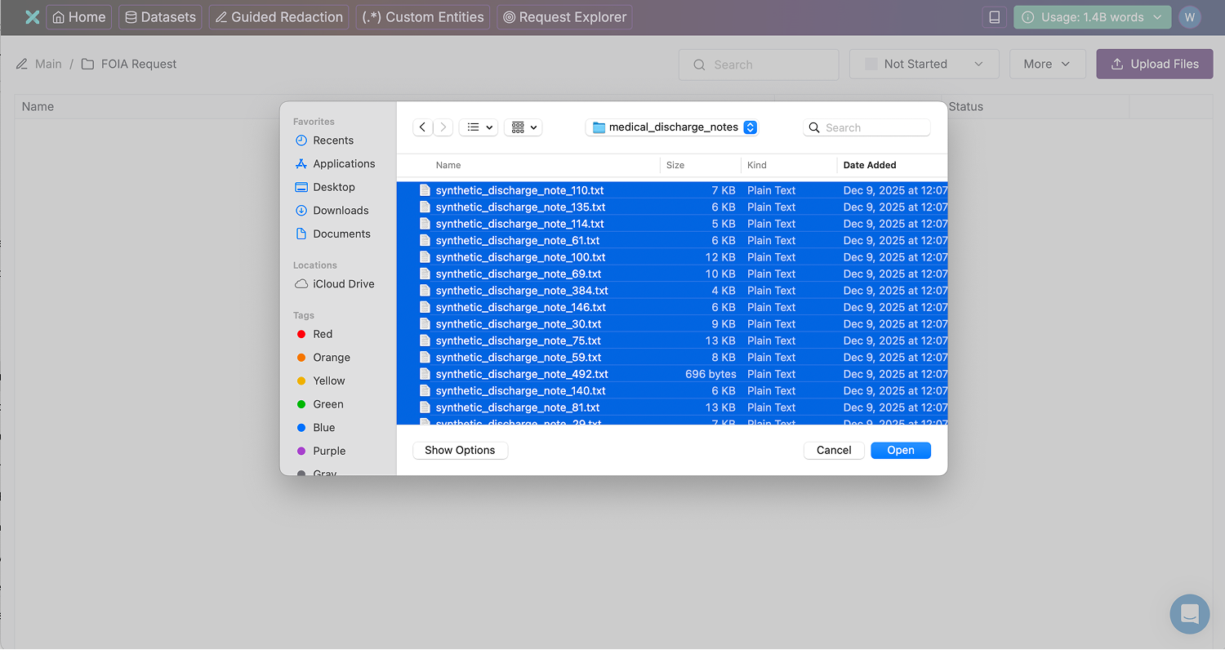Screen dimensions: 1225x650
Task: Go back in file dialog
Action: (422, 127)
